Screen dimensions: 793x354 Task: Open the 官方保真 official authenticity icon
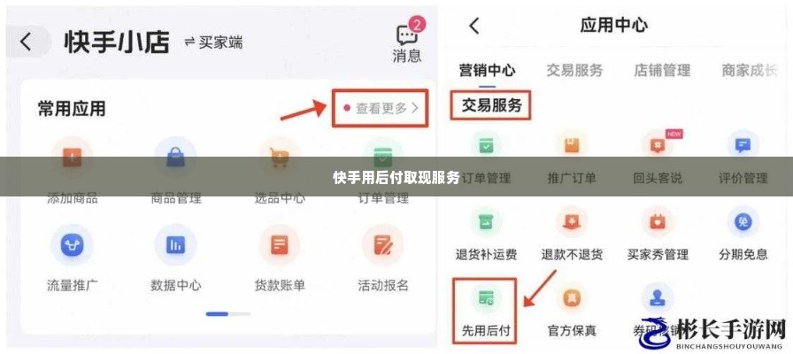coord(572,299)
